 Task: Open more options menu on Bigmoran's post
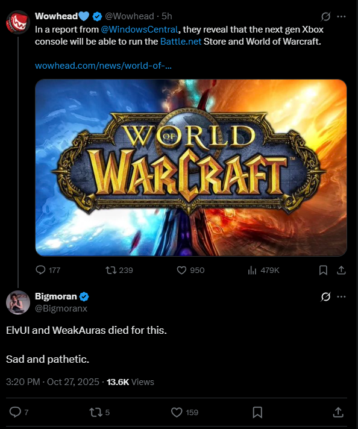click(x=341, y=296)
